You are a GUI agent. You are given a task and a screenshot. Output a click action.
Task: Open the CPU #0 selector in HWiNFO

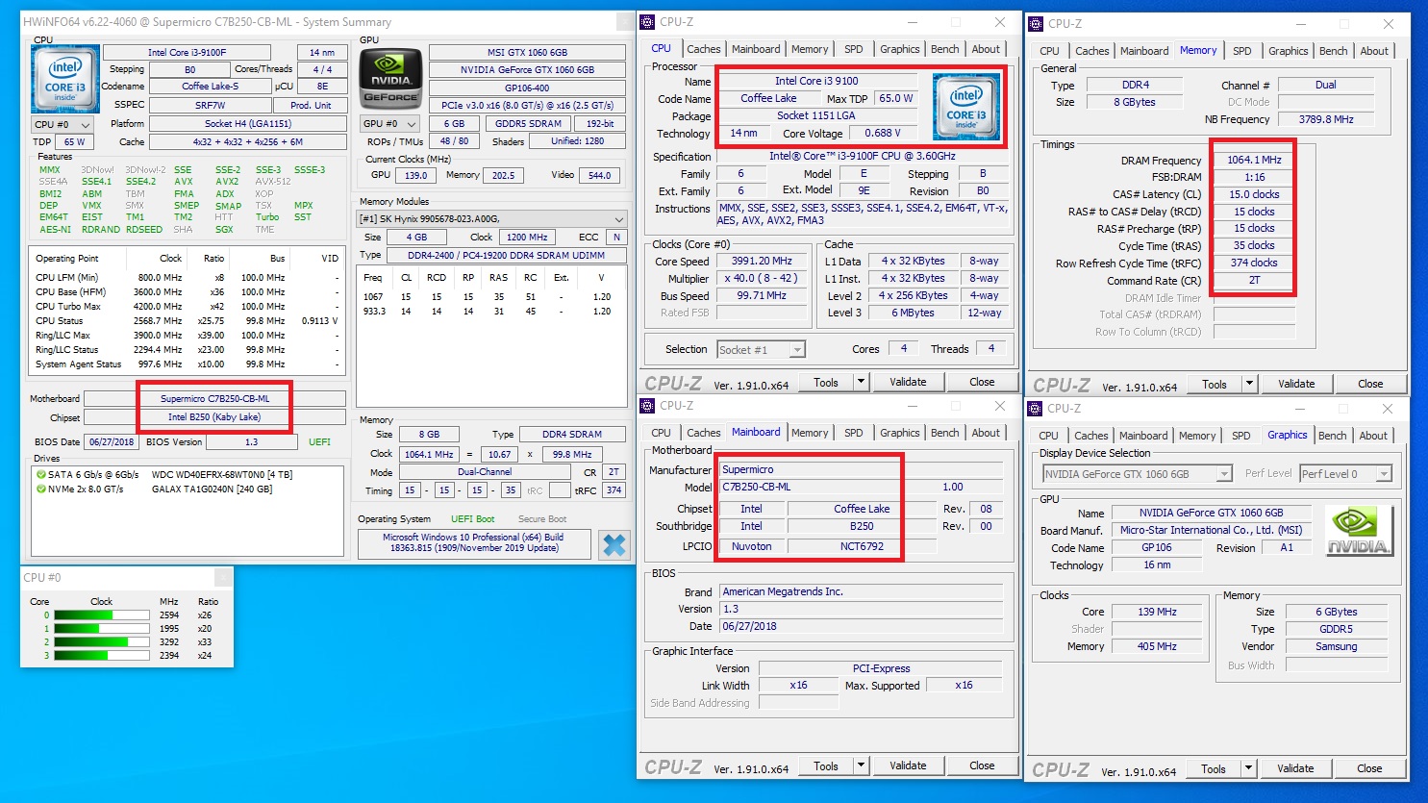(x=63, y=124)
